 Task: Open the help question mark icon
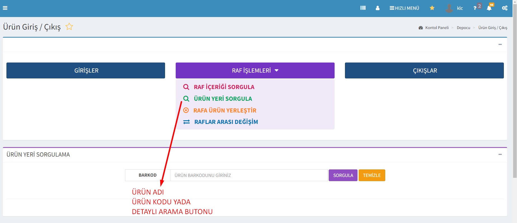click(x=475, y=8)
